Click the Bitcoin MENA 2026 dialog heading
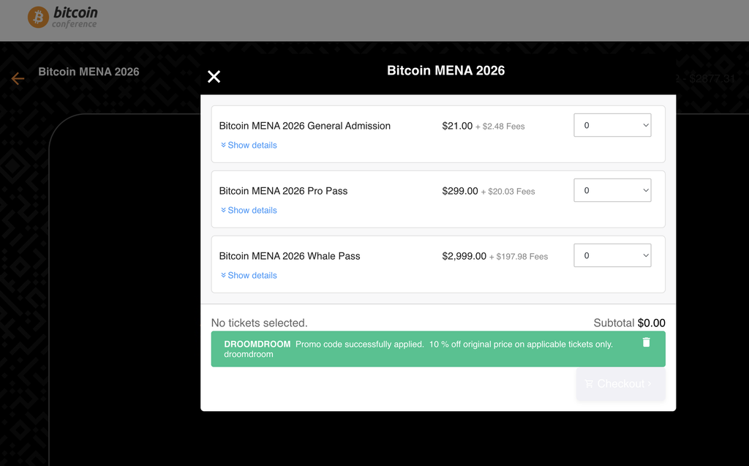749x466 pixels. coord(445,70)
